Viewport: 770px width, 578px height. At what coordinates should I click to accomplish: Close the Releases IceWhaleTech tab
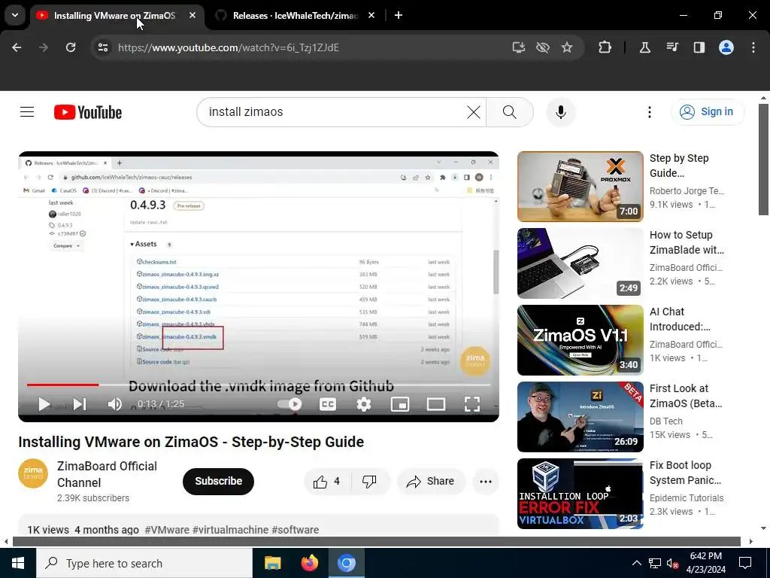[371, 15]
